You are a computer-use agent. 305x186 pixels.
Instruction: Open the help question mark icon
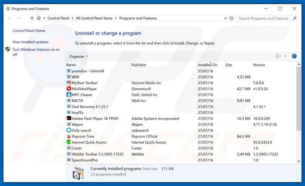pos(294,56)
